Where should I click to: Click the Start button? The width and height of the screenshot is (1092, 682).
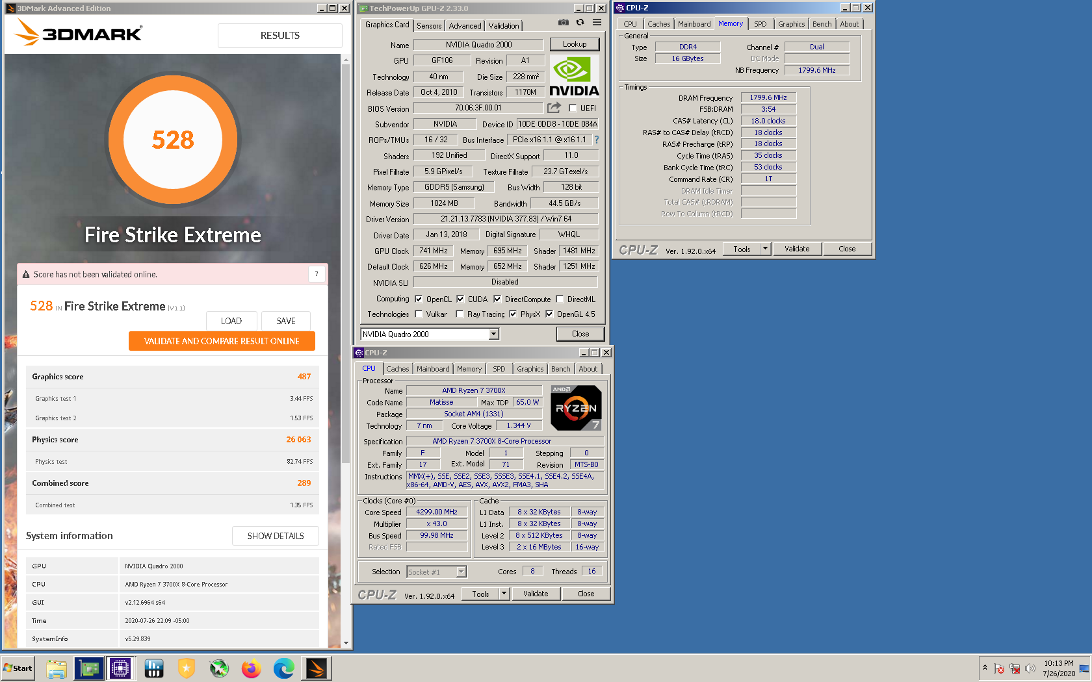18,668
